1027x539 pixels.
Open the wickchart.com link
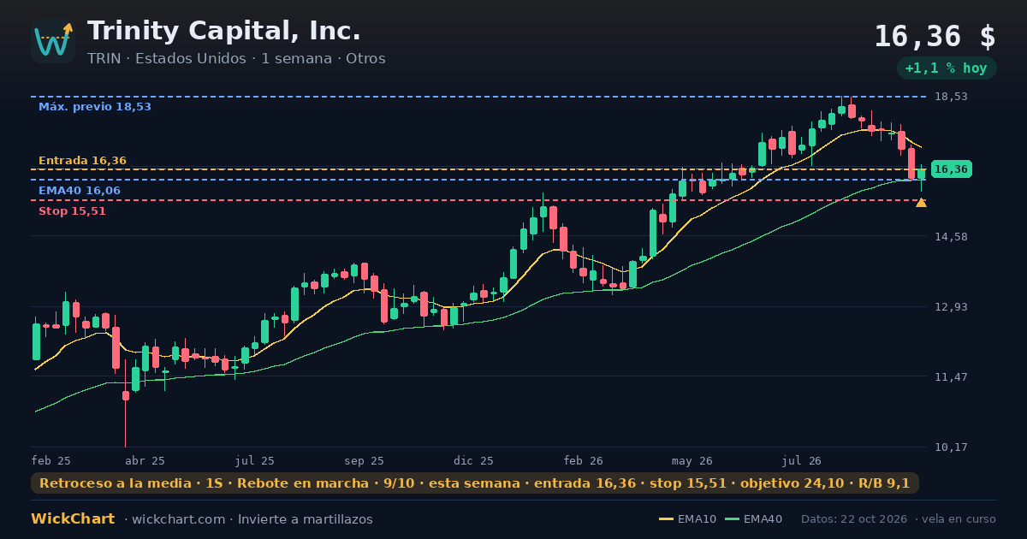[x=177, y=519]
